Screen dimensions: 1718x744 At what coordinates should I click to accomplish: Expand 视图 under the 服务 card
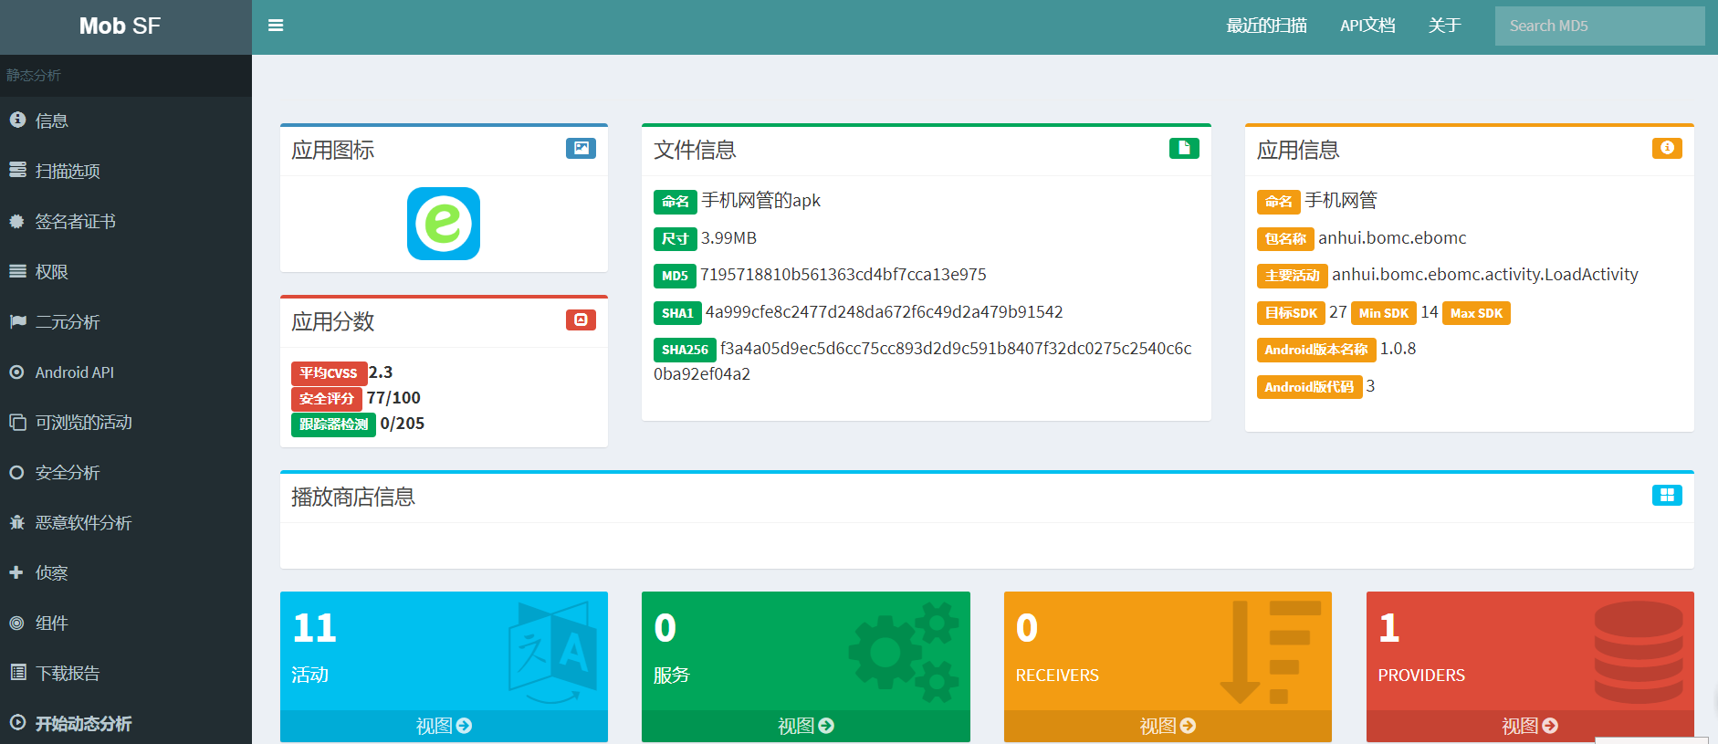(805, 726)
